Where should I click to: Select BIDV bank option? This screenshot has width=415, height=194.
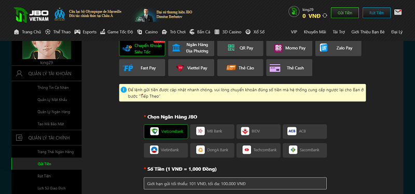tap(258, 131)
